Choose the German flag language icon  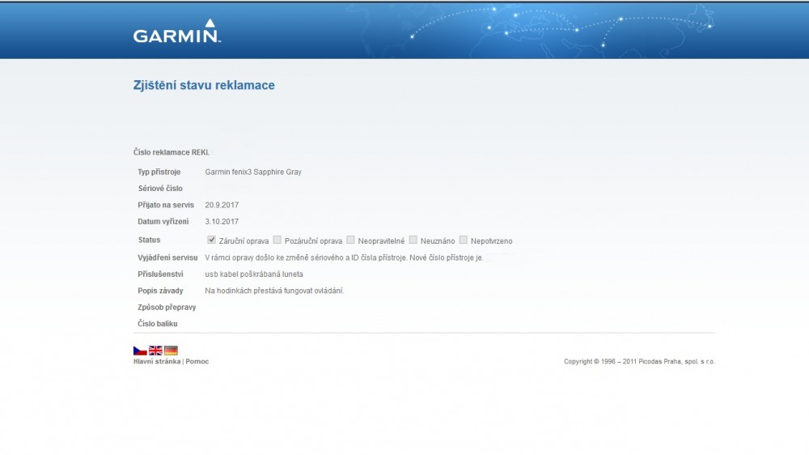[171, 351]
